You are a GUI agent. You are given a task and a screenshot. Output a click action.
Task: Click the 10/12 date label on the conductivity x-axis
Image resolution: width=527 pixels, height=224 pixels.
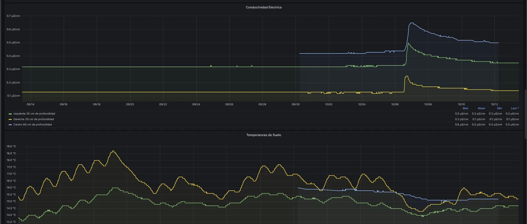(x=494, y=104)
